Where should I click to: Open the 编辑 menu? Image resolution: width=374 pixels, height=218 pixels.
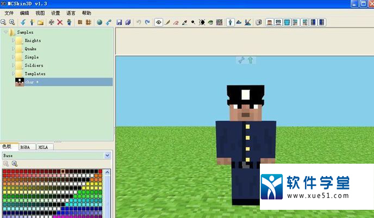pyautogui.click(x=24, y=13)
